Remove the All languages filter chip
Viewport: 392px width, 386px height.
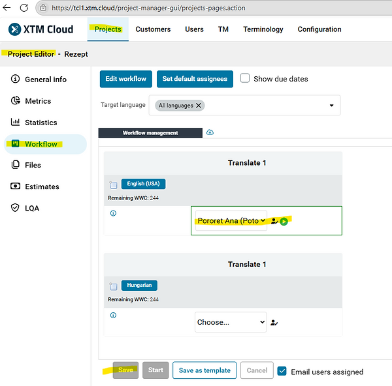click(x=199, y=106)
